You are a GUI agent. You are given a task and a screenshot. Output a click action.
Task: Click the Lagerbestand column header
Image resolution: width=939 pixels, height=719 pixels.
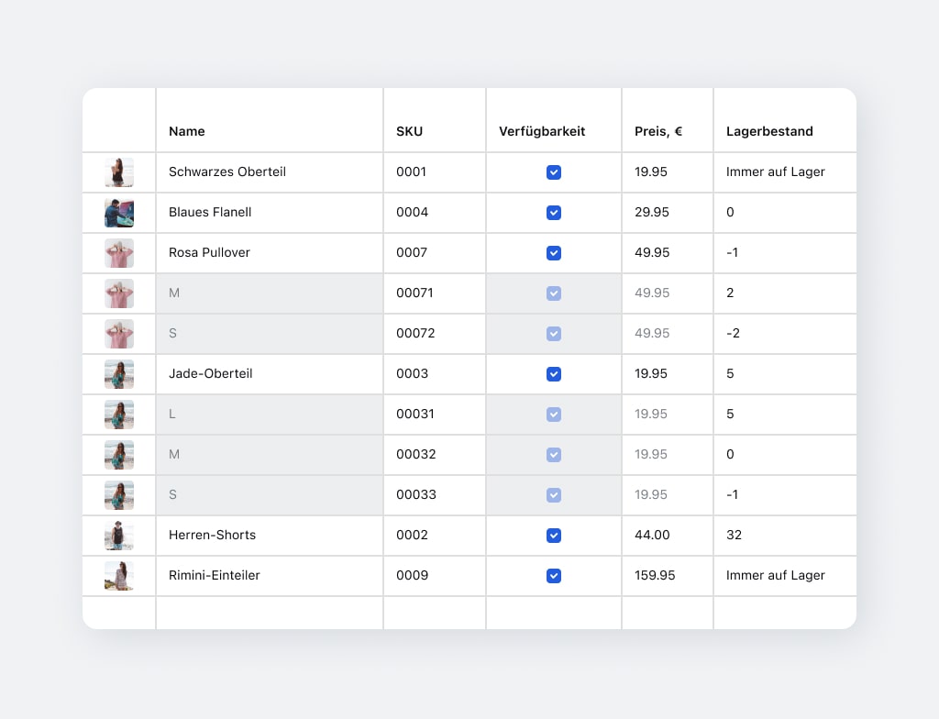pos(769,131)
